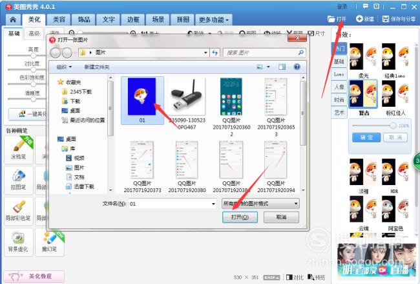Screen dimensions: 420x284
Task: Select 图片 library in tree
Action: pyautogui.click(x=75, y=168)
